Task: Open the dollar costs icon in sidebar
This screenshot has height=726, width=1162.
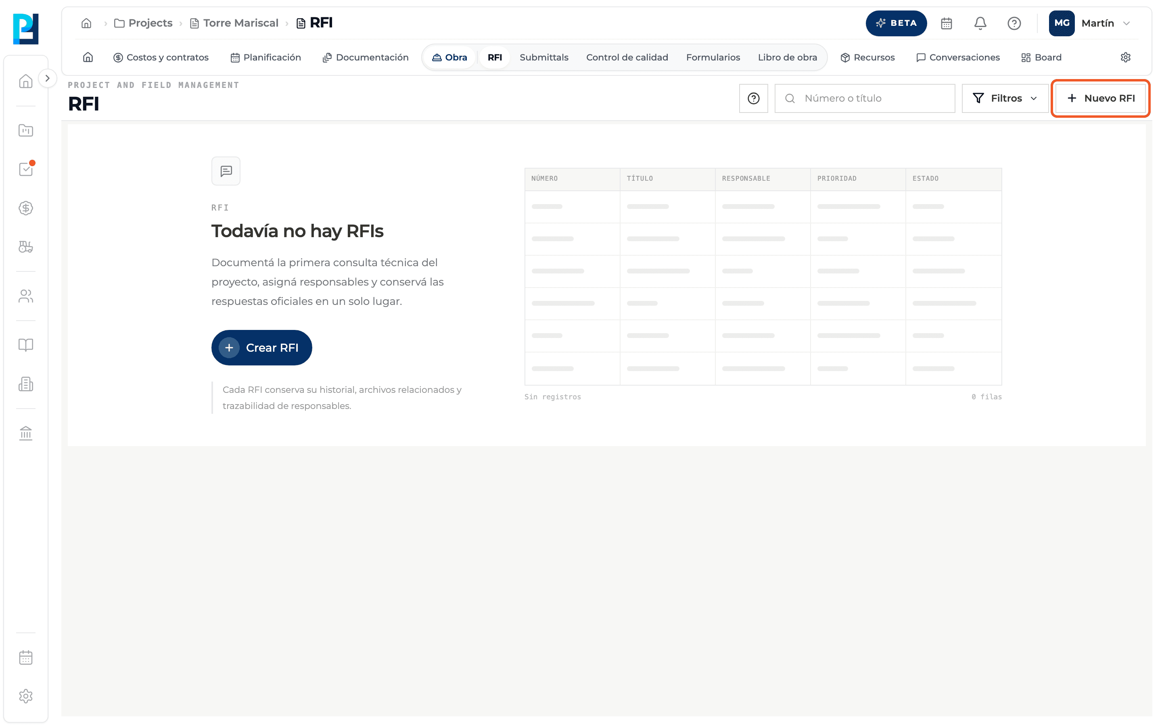Action: (25, 208)
